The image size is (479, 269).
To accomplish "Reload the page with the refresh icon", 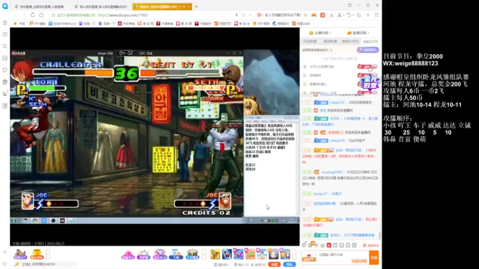I will (33, 15).
